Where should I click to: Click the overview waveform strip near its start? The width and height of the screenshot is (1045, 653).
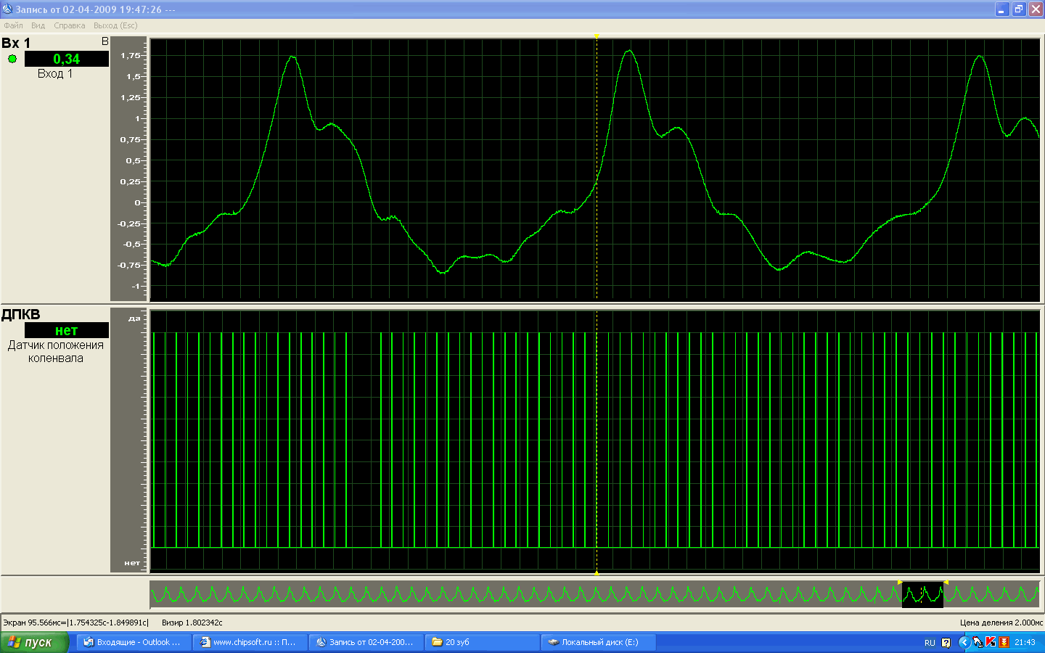(167, 595)
